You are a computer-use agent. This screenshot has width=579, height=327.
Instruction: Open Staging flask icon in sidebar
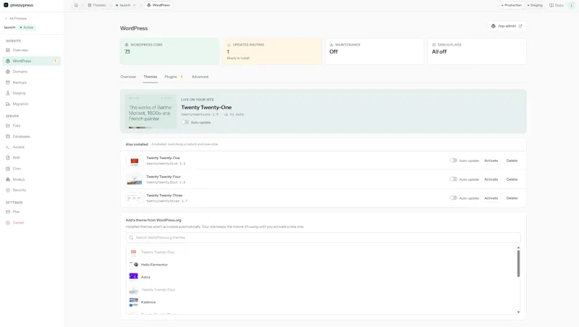(x=8, y=93)
